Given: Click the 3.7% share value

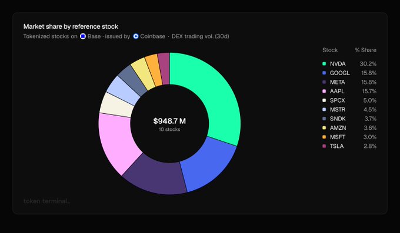Looking at the screenshot, I should (370, 119).
